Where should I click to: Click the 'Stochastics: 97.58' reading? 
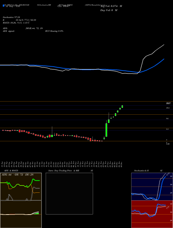point(11,17)
